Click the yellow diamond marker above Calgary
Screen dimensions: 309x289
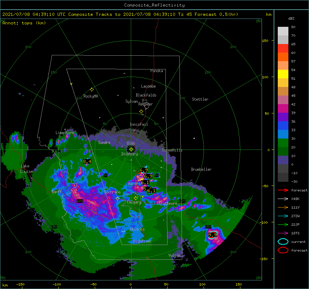(x=136, y=198)
